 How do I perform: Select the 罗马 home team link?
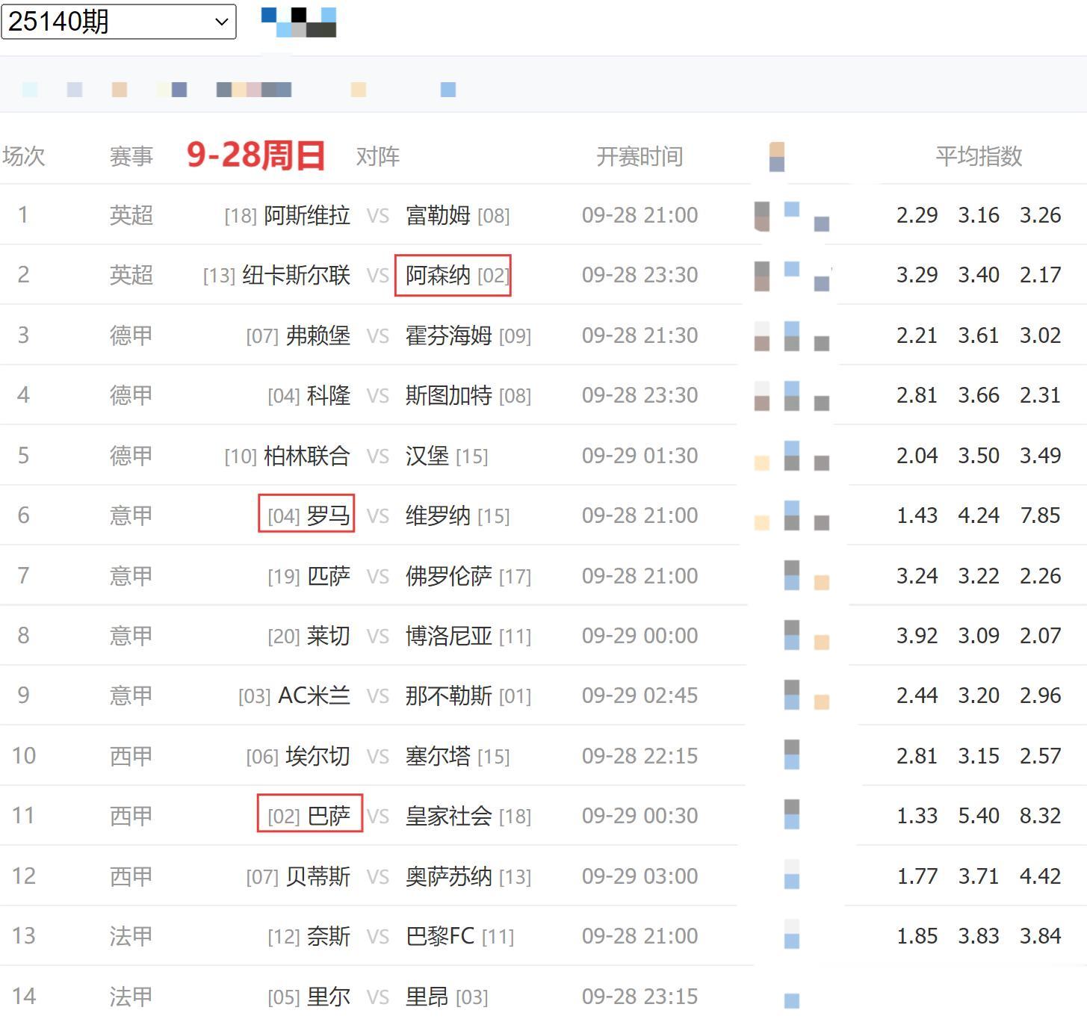[328, 515]
